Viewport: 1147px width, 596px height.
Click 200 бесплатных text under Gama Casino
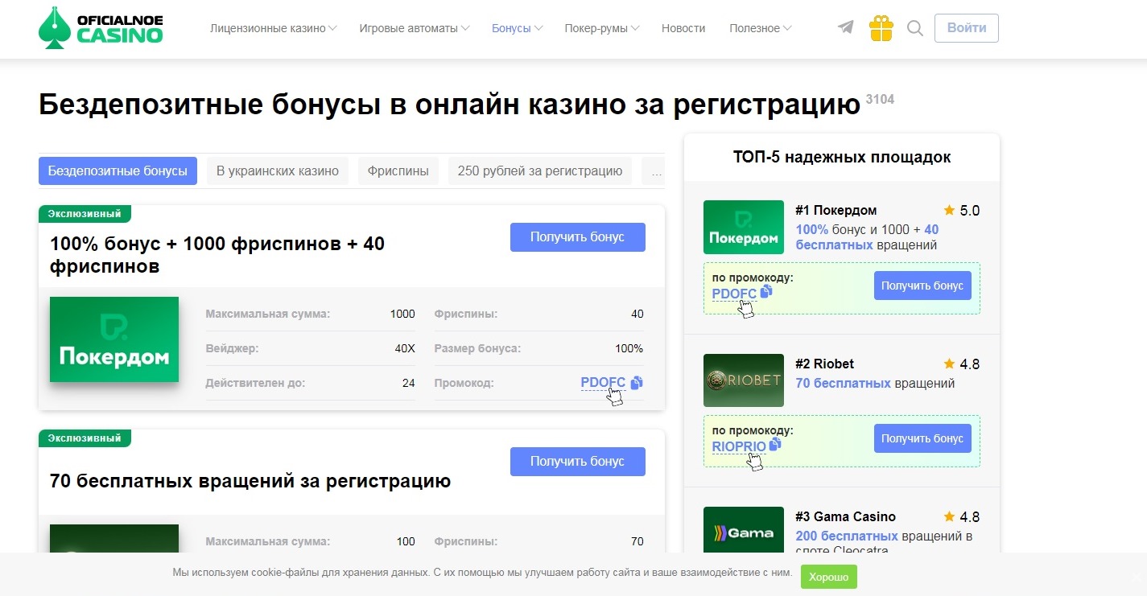tap(847, 536)
